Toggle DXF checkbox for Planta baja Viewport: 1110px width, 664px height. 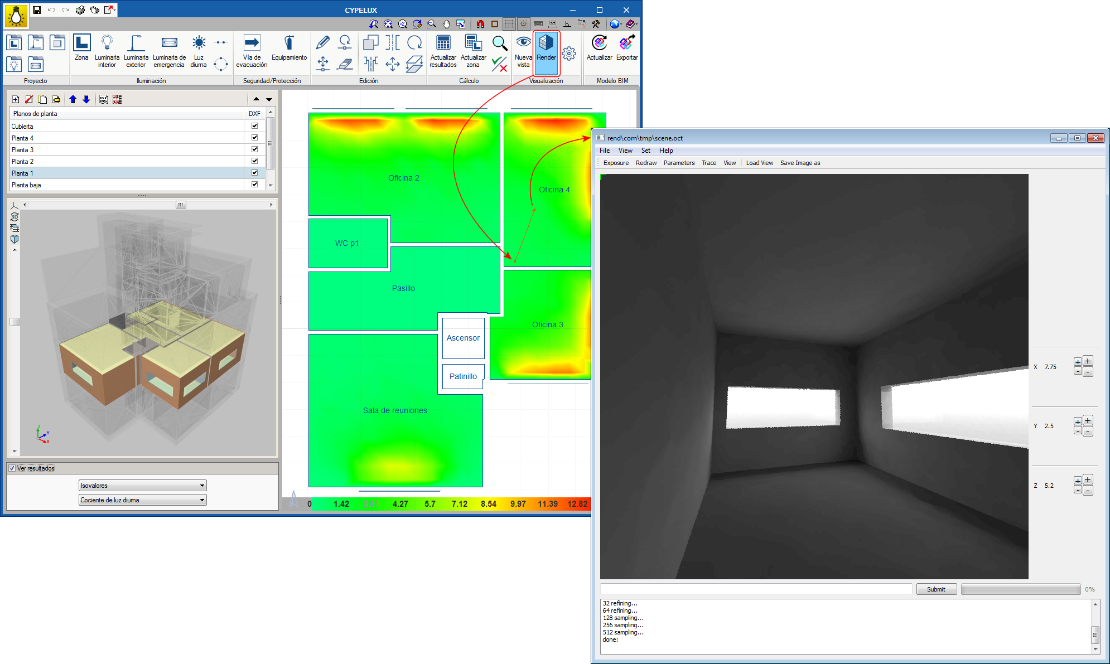255,185
